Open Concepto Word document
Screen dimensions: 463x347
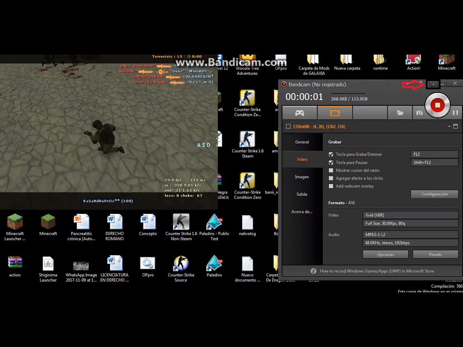pos(148,225)
